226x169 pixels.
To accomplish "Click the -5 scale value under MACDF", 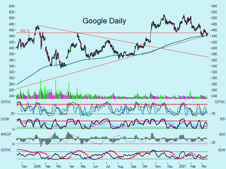I will click(12, 144).
